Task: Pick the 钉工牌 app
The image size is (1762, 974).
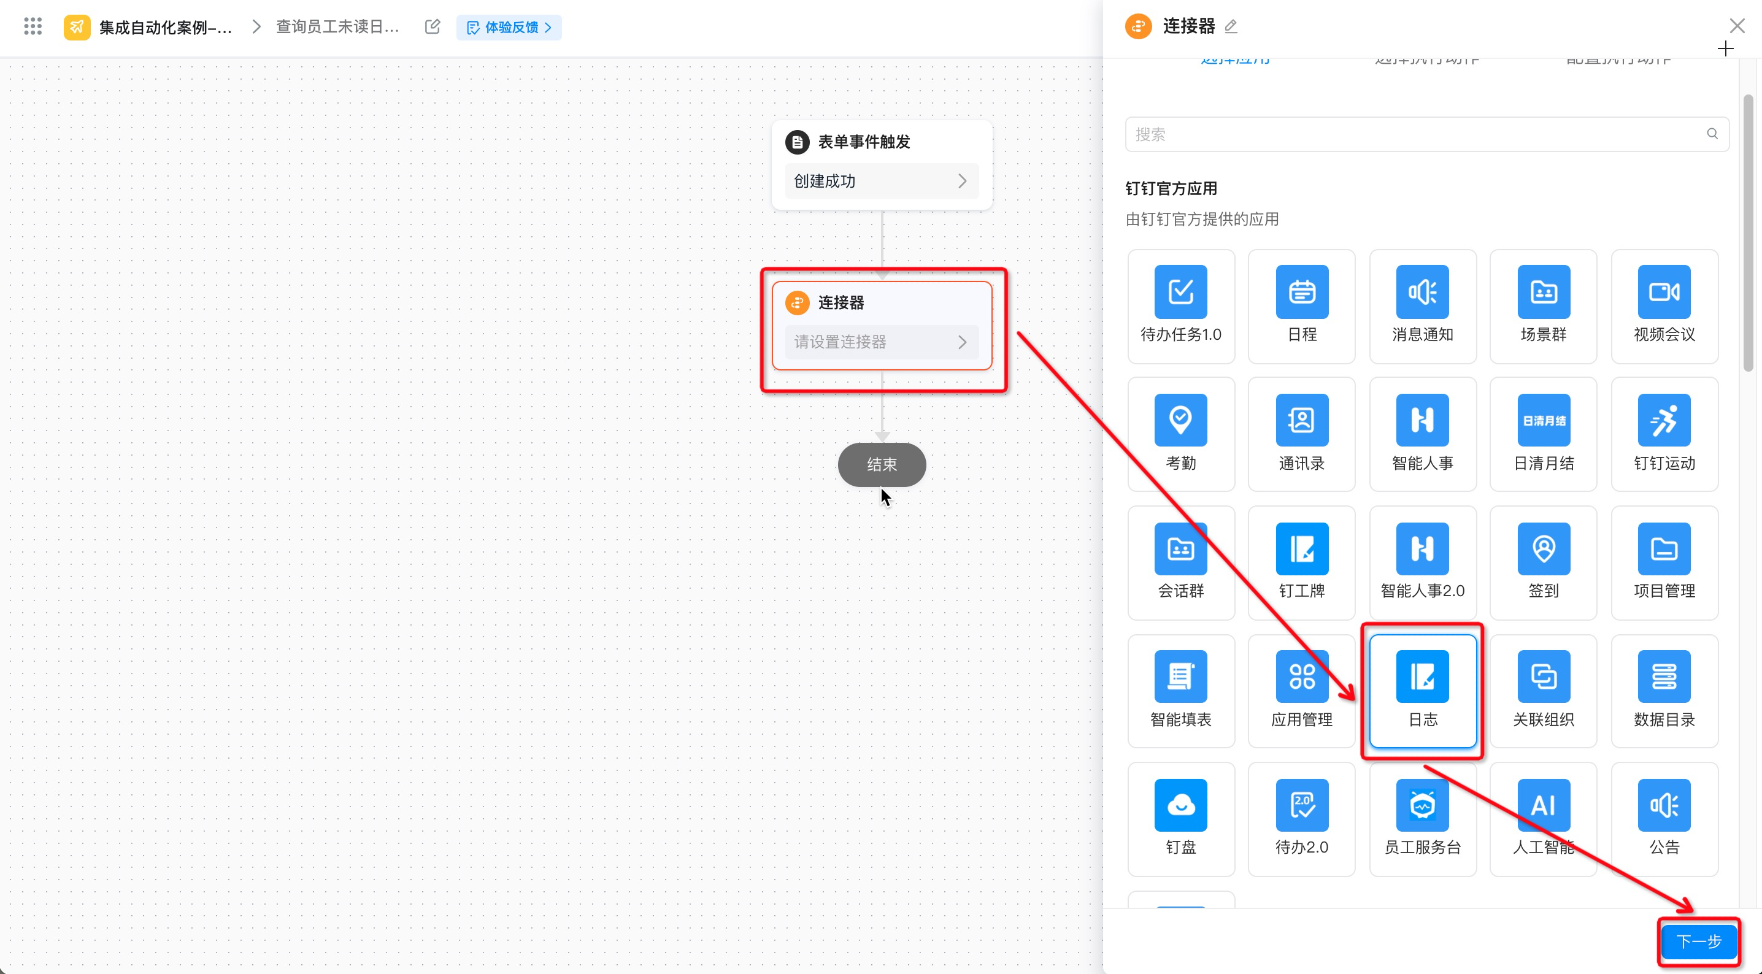Action: 1301,562
